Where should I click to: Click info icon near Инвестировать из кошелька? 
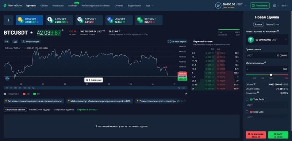click(x=278, y=31)
